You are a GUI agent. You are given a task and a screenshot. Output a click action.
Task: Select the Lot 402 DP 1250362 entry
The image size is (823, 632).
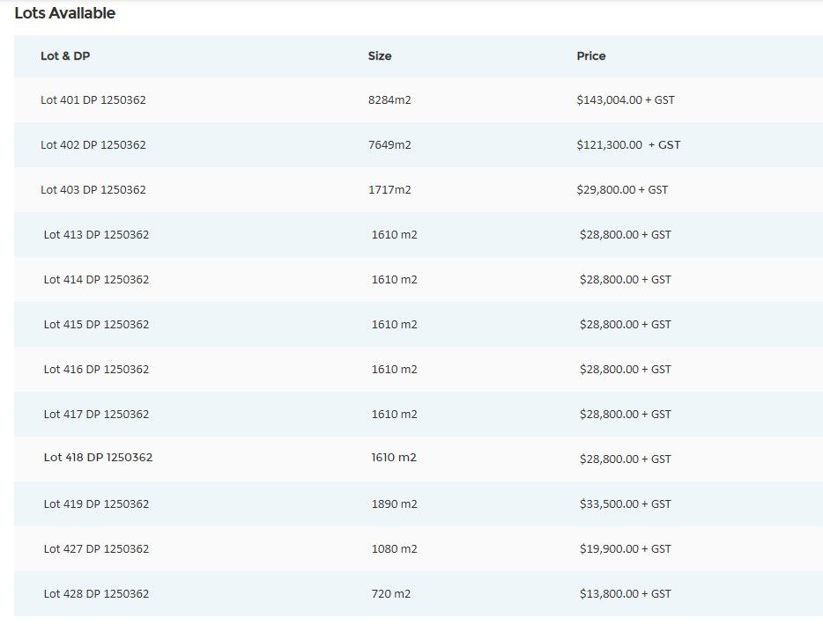pyautogui.click(x=93, y=145)
